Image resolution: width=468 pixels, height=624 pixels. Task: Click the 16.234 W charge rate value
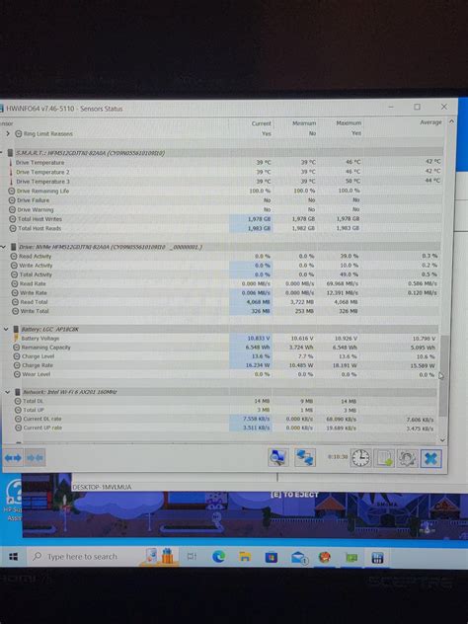click(258, 365)
